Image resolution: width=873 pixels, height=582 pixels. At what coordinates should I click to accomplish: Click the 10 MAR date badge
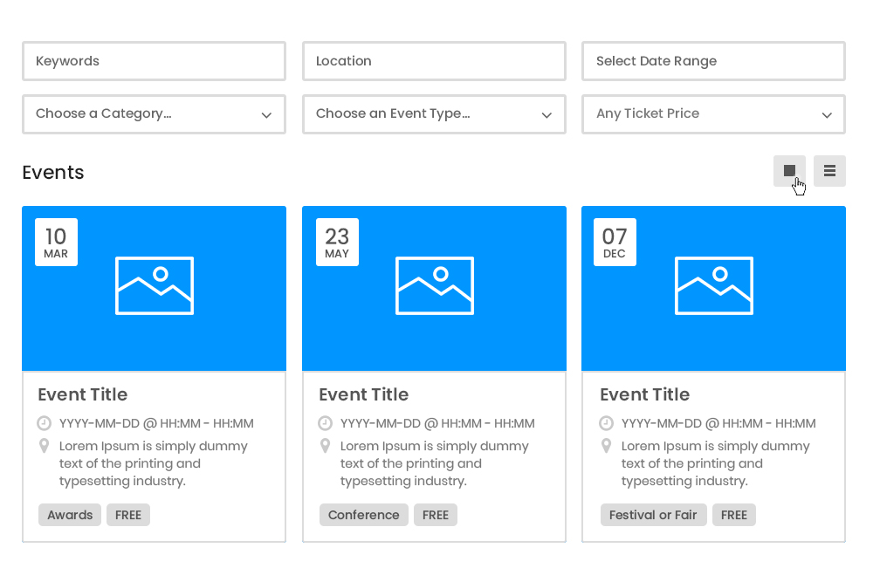click(56, 242)
